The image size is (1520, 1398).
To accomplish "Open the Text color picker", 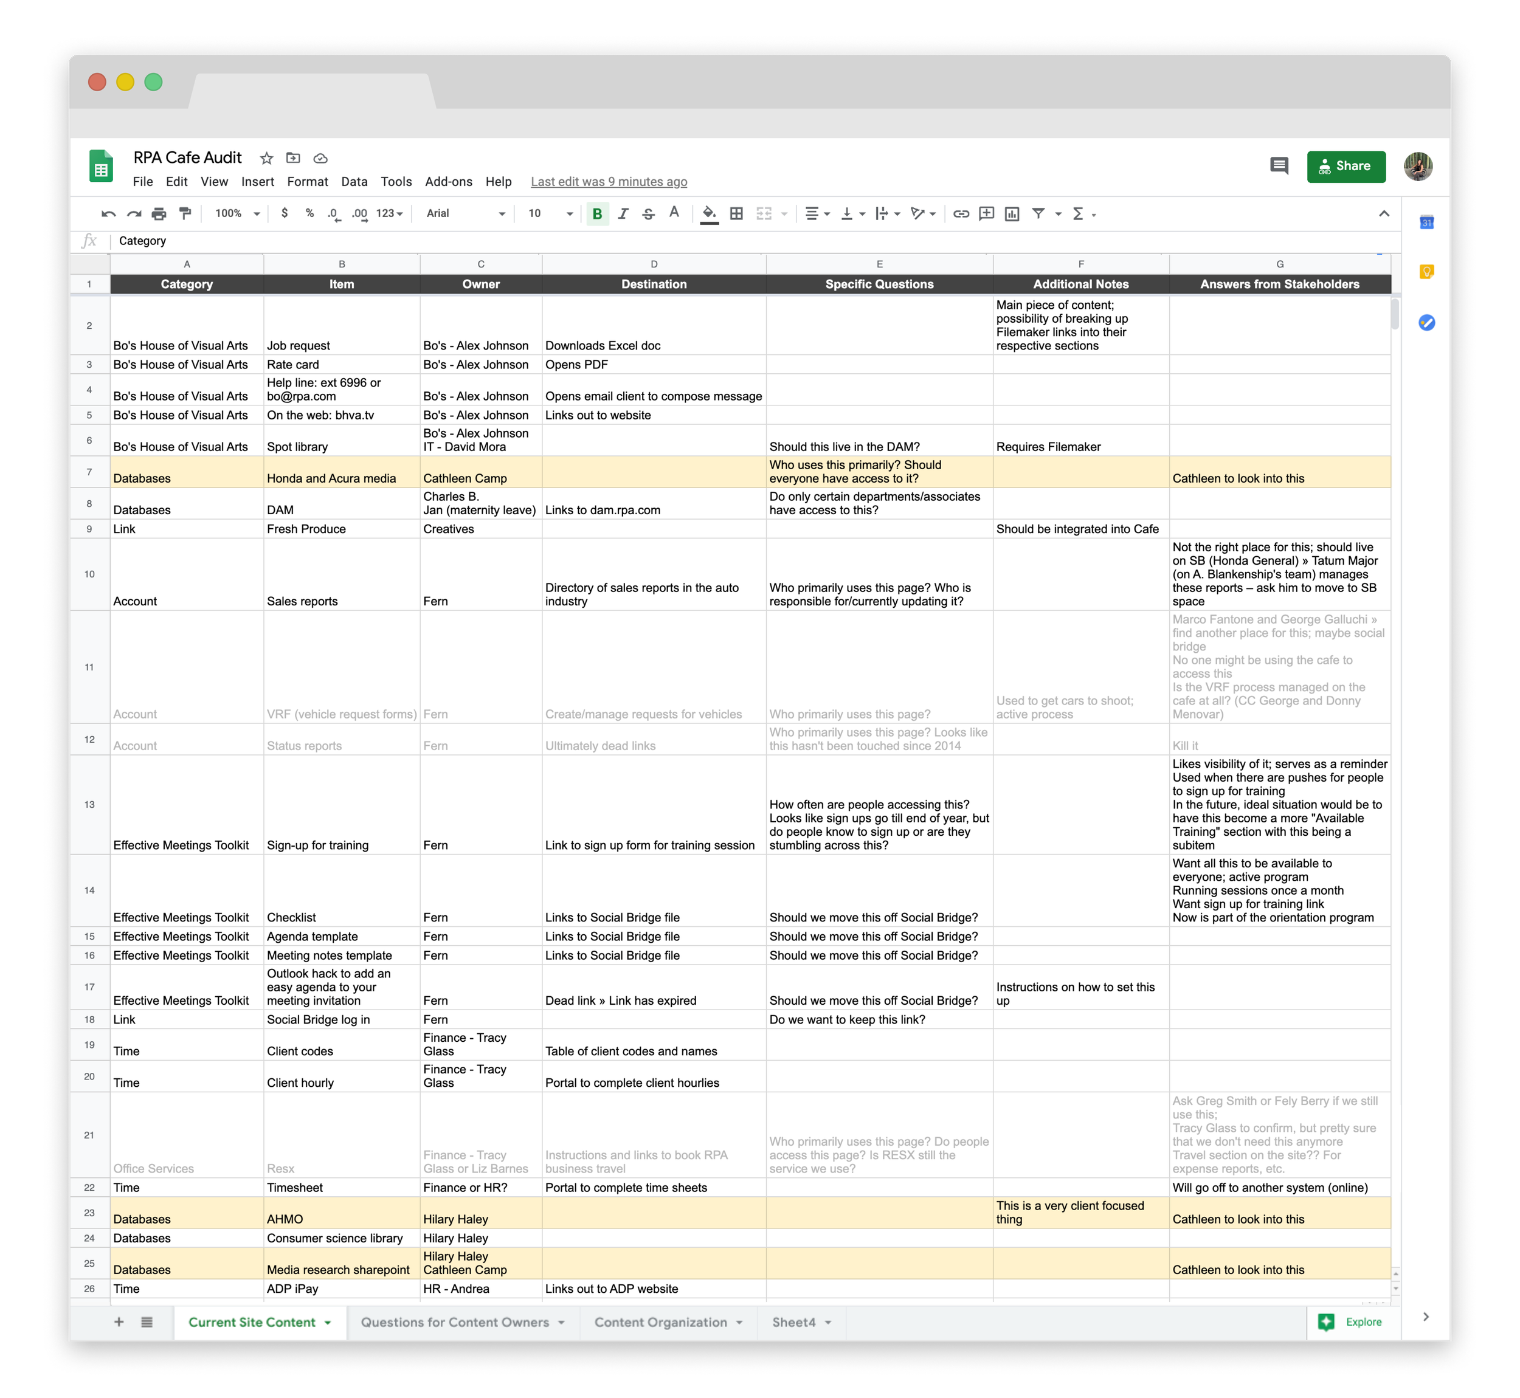I will pyautogui.click(x=674, y=213).
